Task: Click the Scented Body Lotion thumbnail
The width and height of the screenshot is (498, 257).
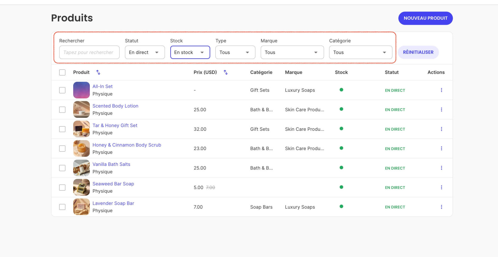Action: [81, 110]
